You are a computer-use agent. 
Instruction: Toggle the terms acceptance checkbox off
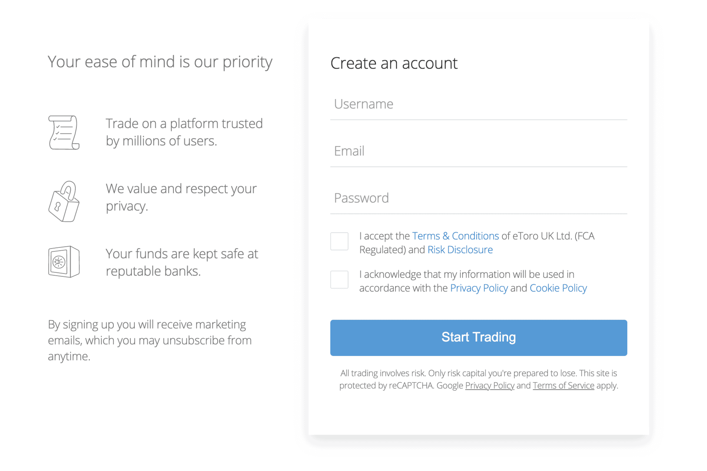click(x=340, y=241)
